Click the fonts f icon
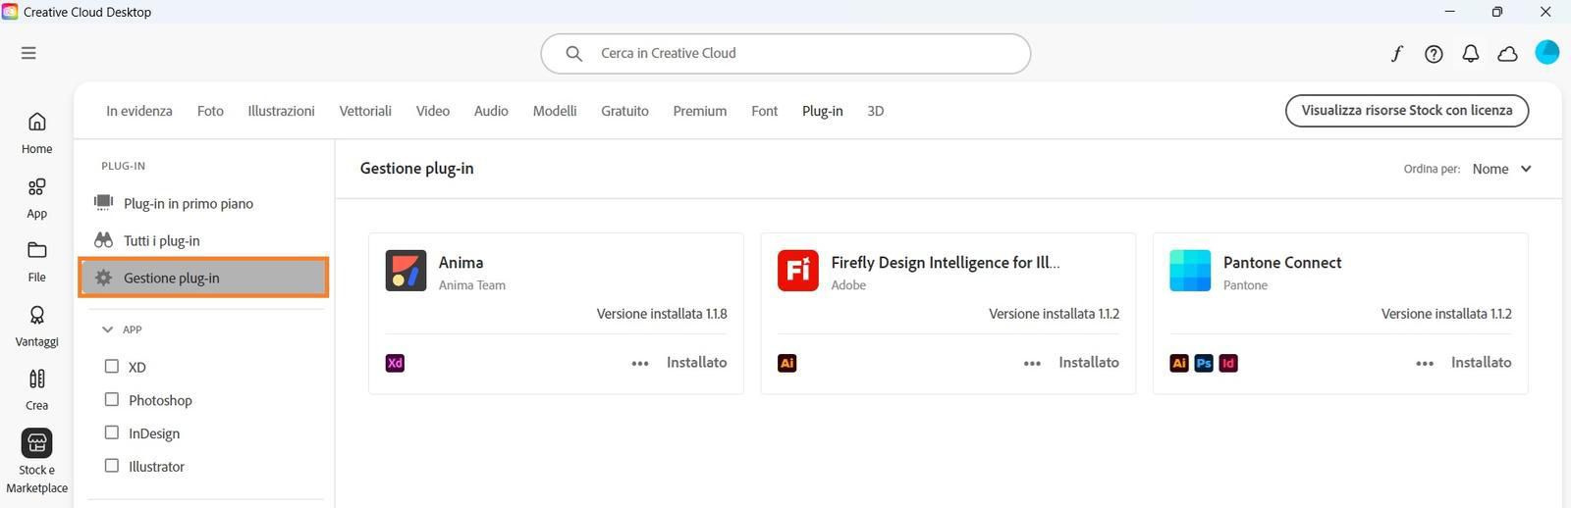Image resolution: width=1571 pixels, height=508 pixels. click(1396, 54)
